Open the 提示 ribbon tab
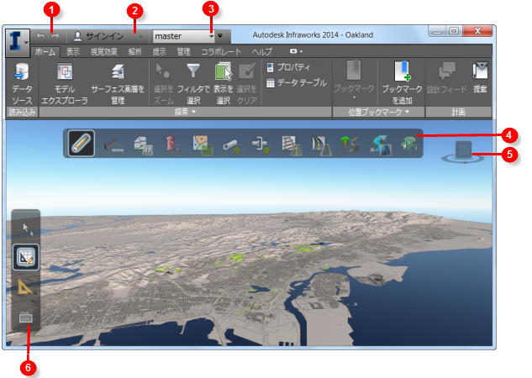This screenshot has height=378, width=532. click(x=159, y=52)
